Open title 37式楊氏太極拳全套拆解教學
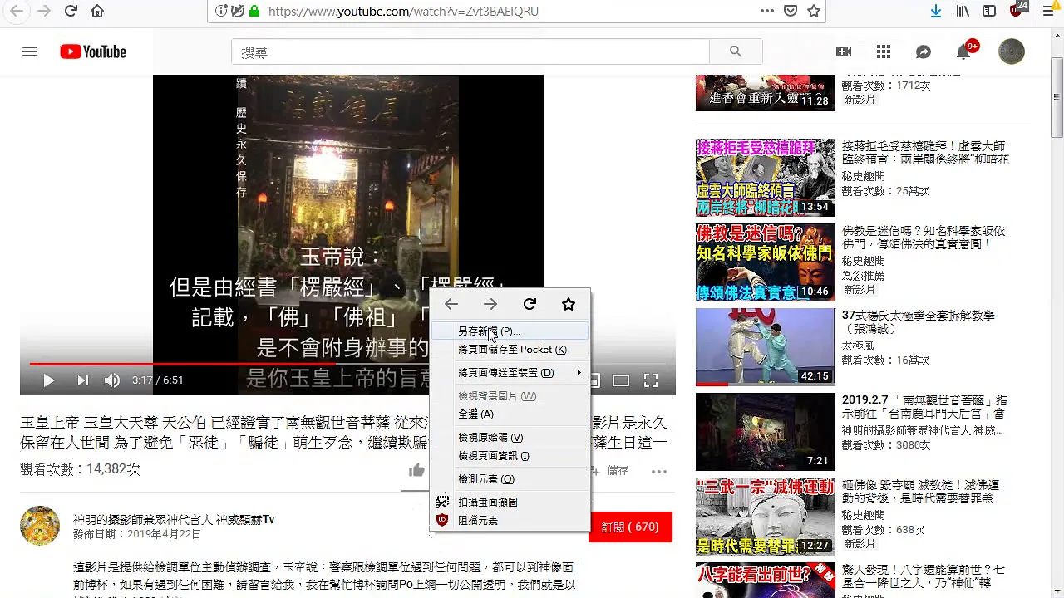This screenshot has width=1064, height=598. click(x=919, y=322)
